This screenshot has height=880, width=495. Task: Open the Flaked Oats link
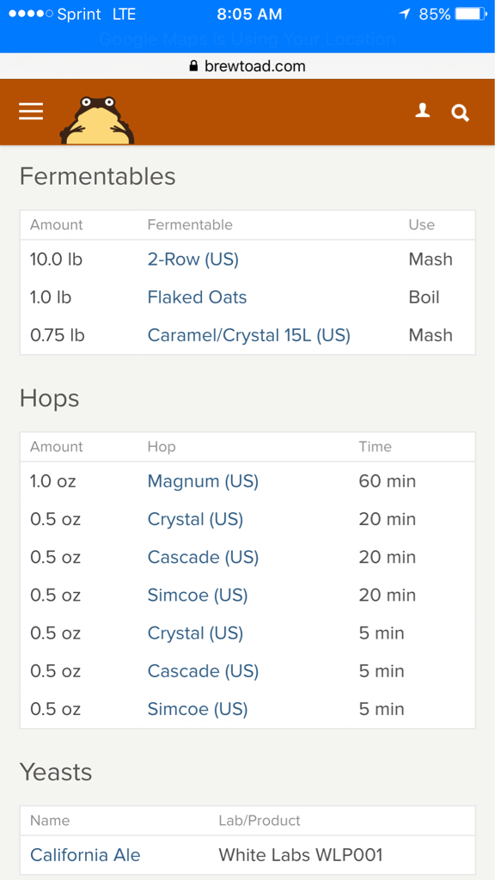click(197, 296)
